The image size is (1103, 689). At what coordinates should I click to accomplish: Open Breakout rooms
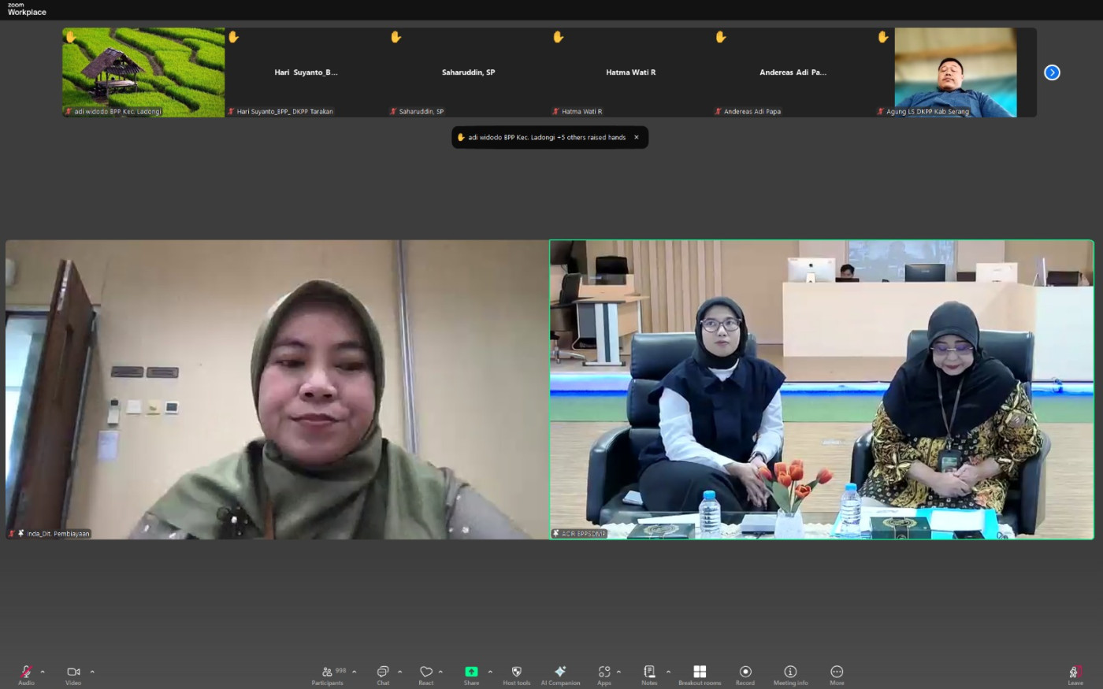coord(700,672)
